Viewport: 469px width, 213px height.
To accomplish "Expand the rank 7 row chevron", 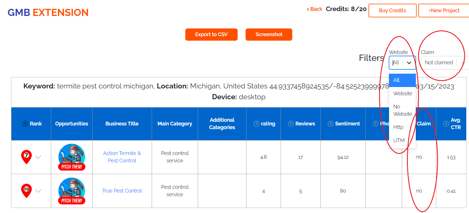I will [x=38, y=157].
